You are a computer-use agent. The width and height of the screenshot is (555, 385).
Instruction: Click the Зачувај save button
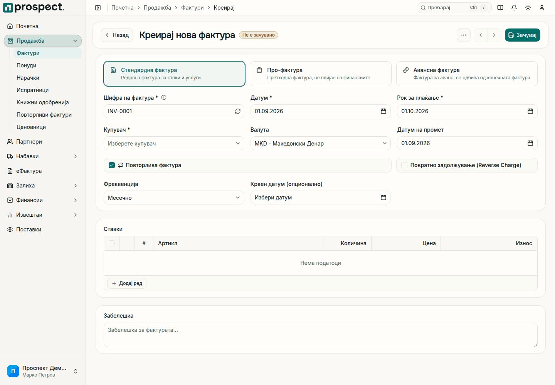pyautogui.click(x=523, y=35)
